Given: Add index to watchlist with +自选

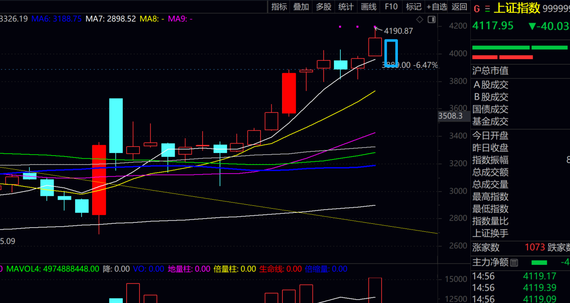Looking at the screenshot, I should [437, 6].
